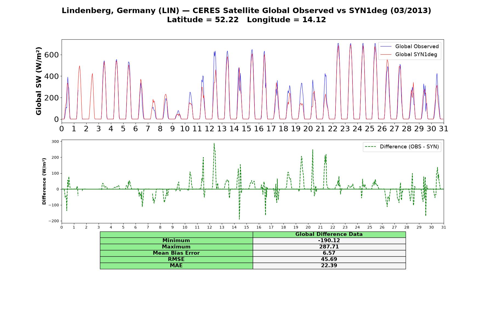The height and width of the screenshot is (328, 493).
Task: Click the 300 tick on the difference y-axis
Action: point(55,142)
